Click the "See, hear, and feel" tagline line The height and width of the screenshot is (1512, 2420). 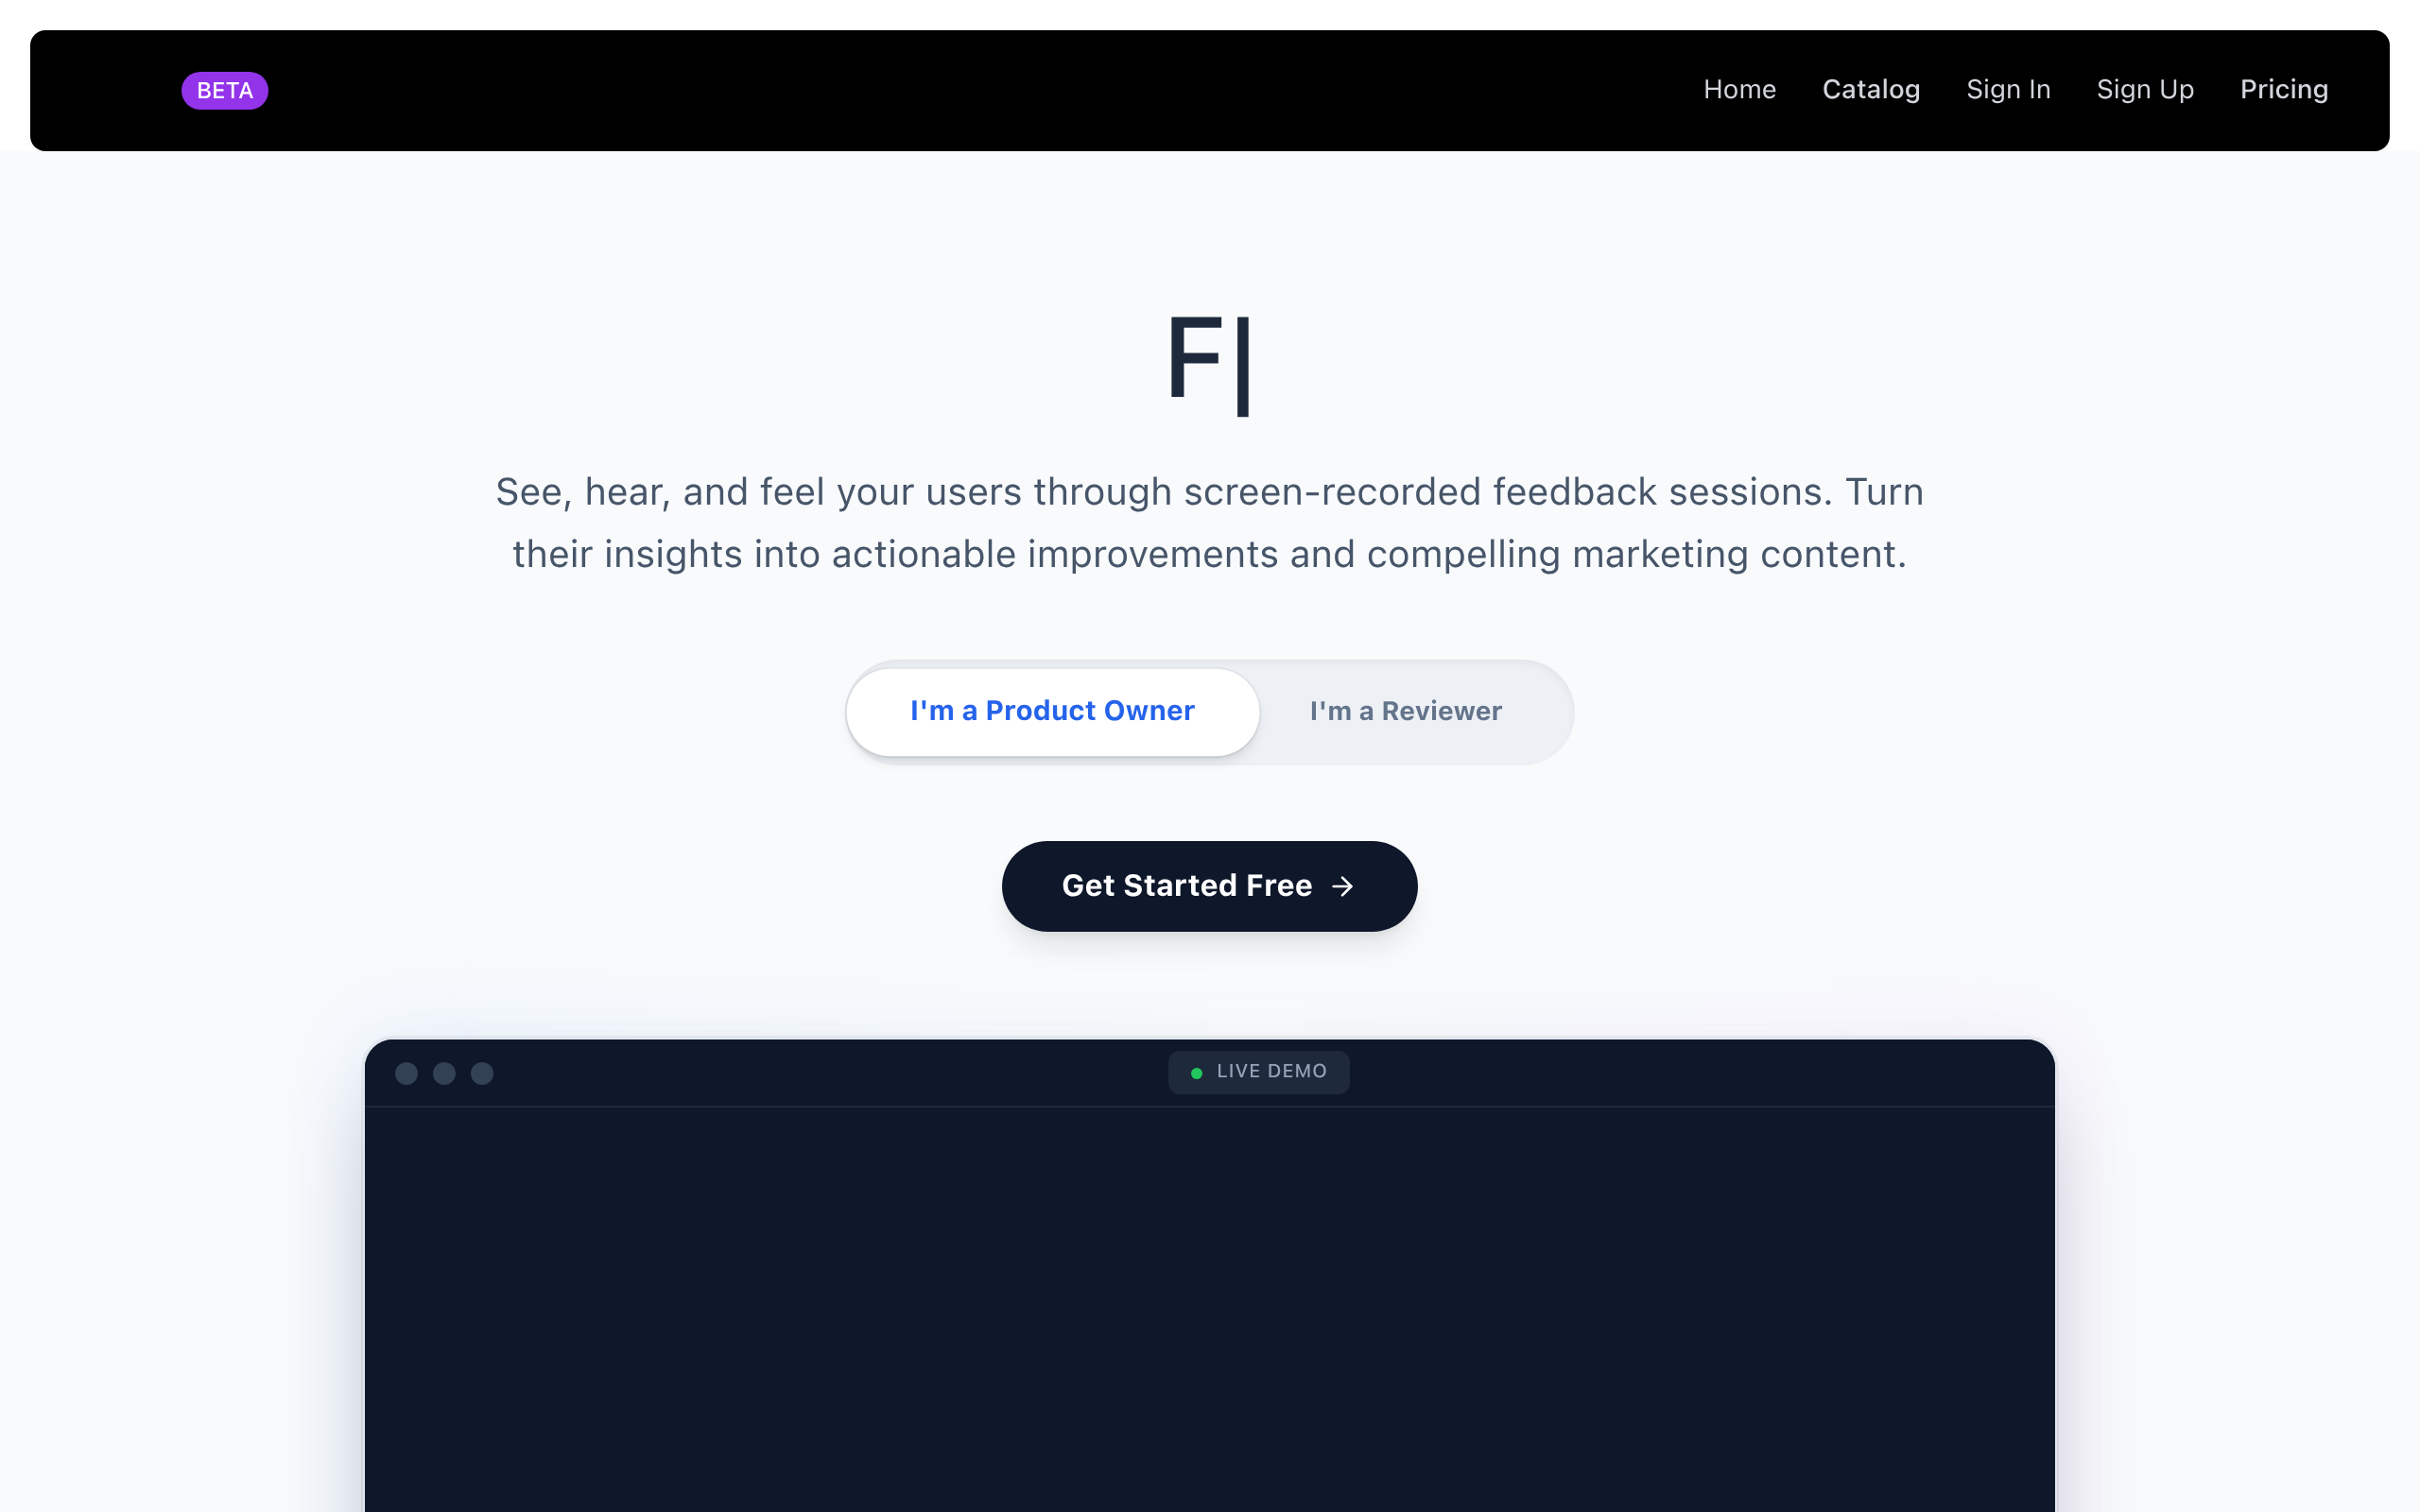[x=1209, y=492]
